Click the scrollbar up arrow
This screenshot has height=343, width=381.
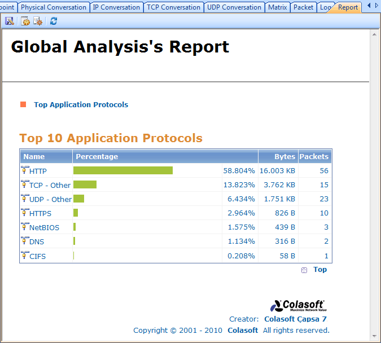tap(374, 34)
